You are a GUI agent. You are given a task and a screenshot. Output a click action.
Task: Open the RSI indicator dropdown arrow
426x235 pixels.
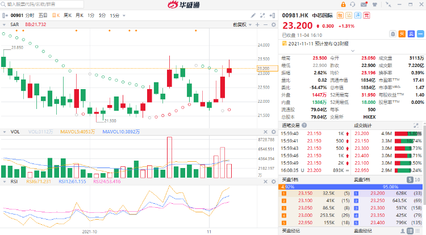click(5, 182)
